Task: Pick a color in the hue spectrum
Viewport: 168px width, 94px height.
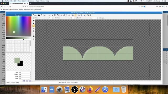Action: 19,26
